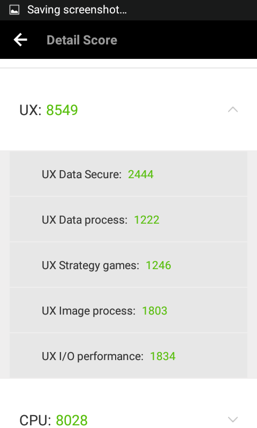Tap the CPU total score 8028
Image resolution: width=257 pixels, height=428 pixels.
[72, 420]
